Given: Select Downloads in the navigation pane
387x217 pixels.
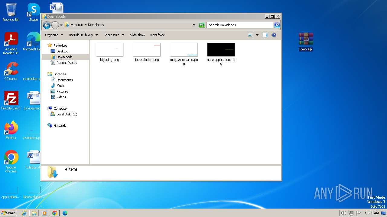Looking at the screenshot, I should 64,57.
